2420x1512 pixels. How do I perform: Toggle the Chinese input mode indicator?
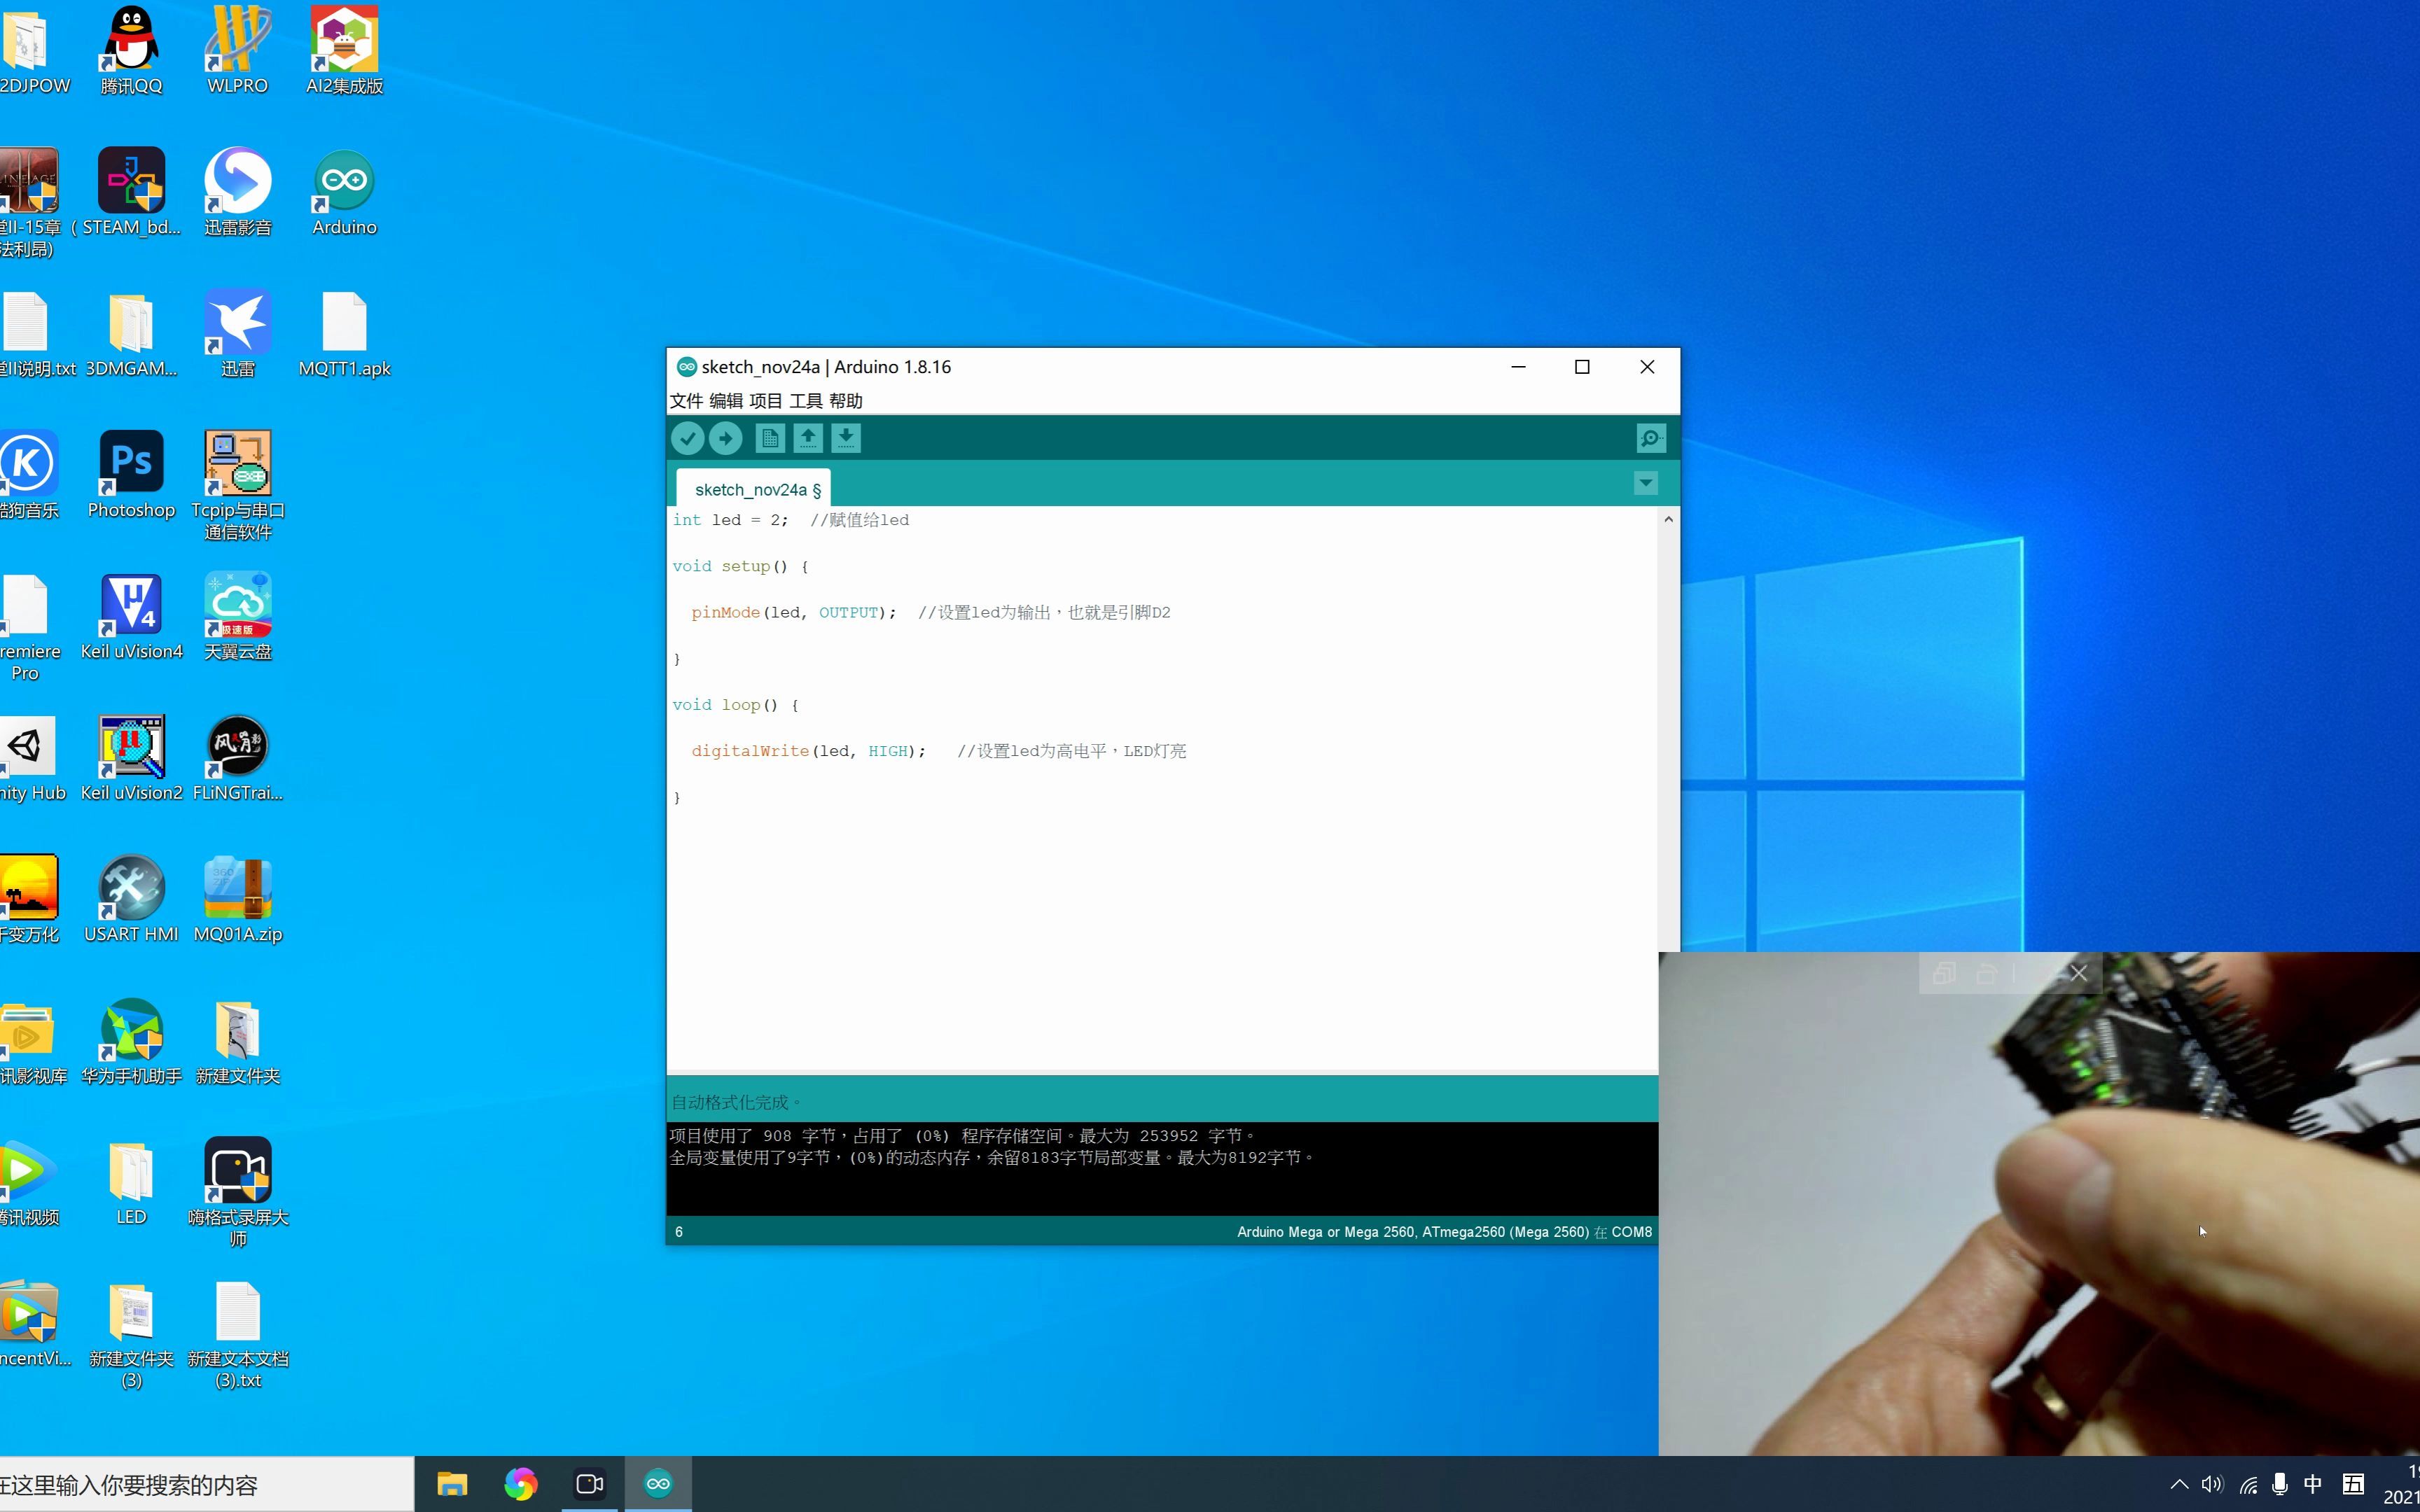(x=2313, y=1484)
